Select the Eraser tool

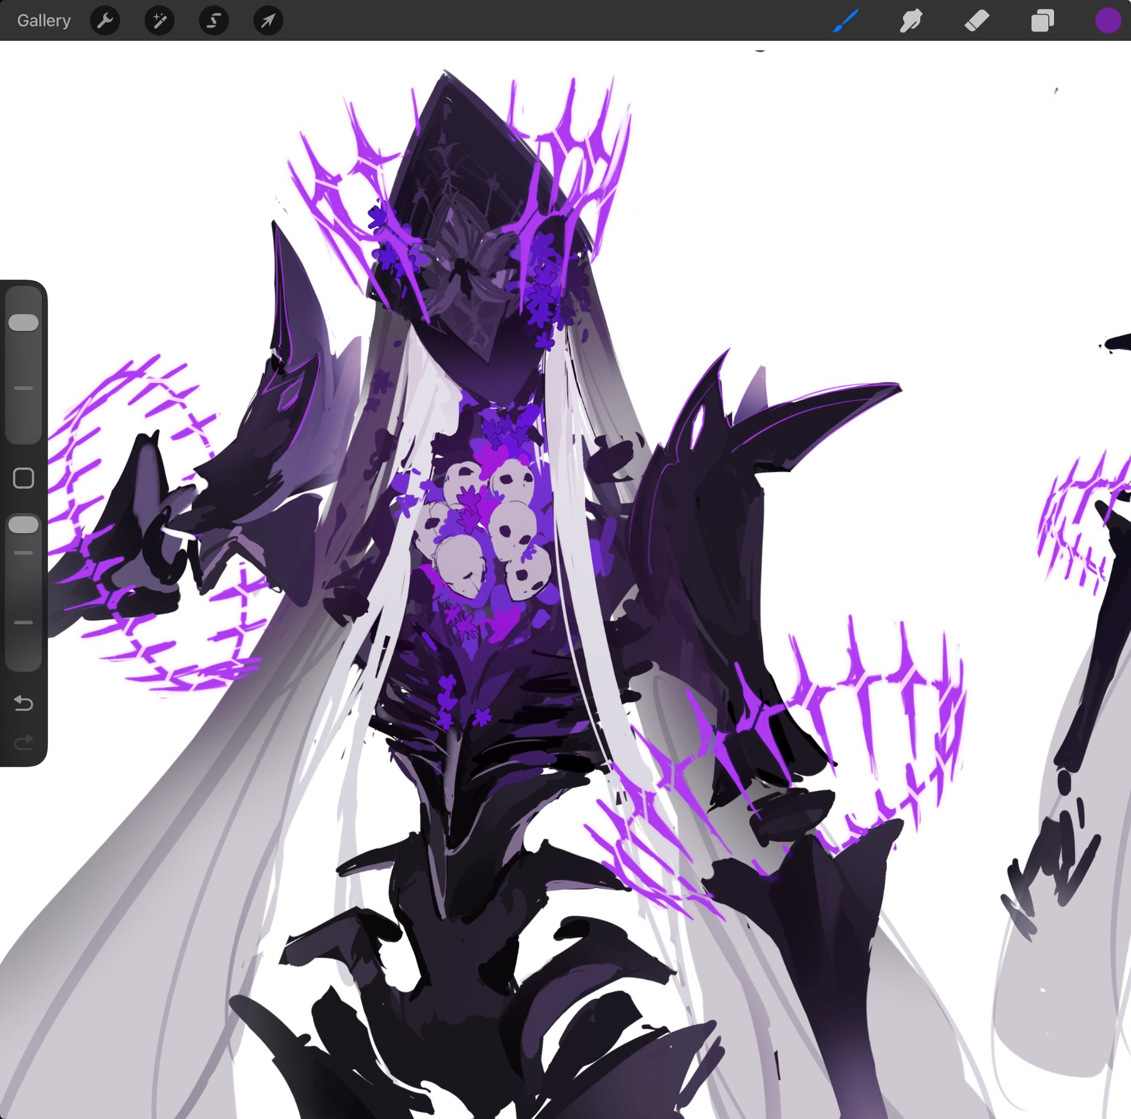point(977,20)
